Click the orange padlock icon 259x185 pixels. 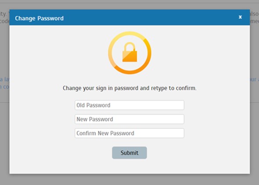(x=129, y=52)
